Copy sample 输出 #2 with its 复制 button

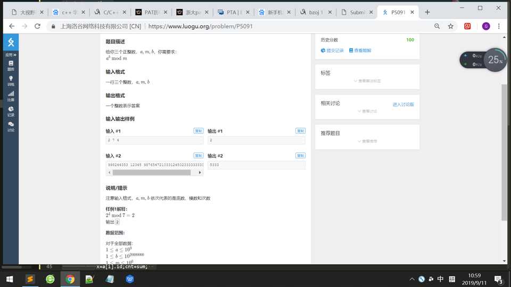300,156
